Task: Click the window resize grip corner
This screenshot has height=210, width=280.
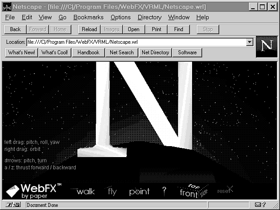Action: [x=275, y=205]
